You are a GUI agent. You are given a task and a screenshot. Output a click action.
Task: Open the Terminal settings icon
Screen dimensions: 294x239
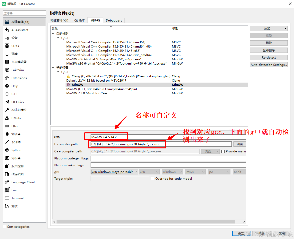pos(7,198)
